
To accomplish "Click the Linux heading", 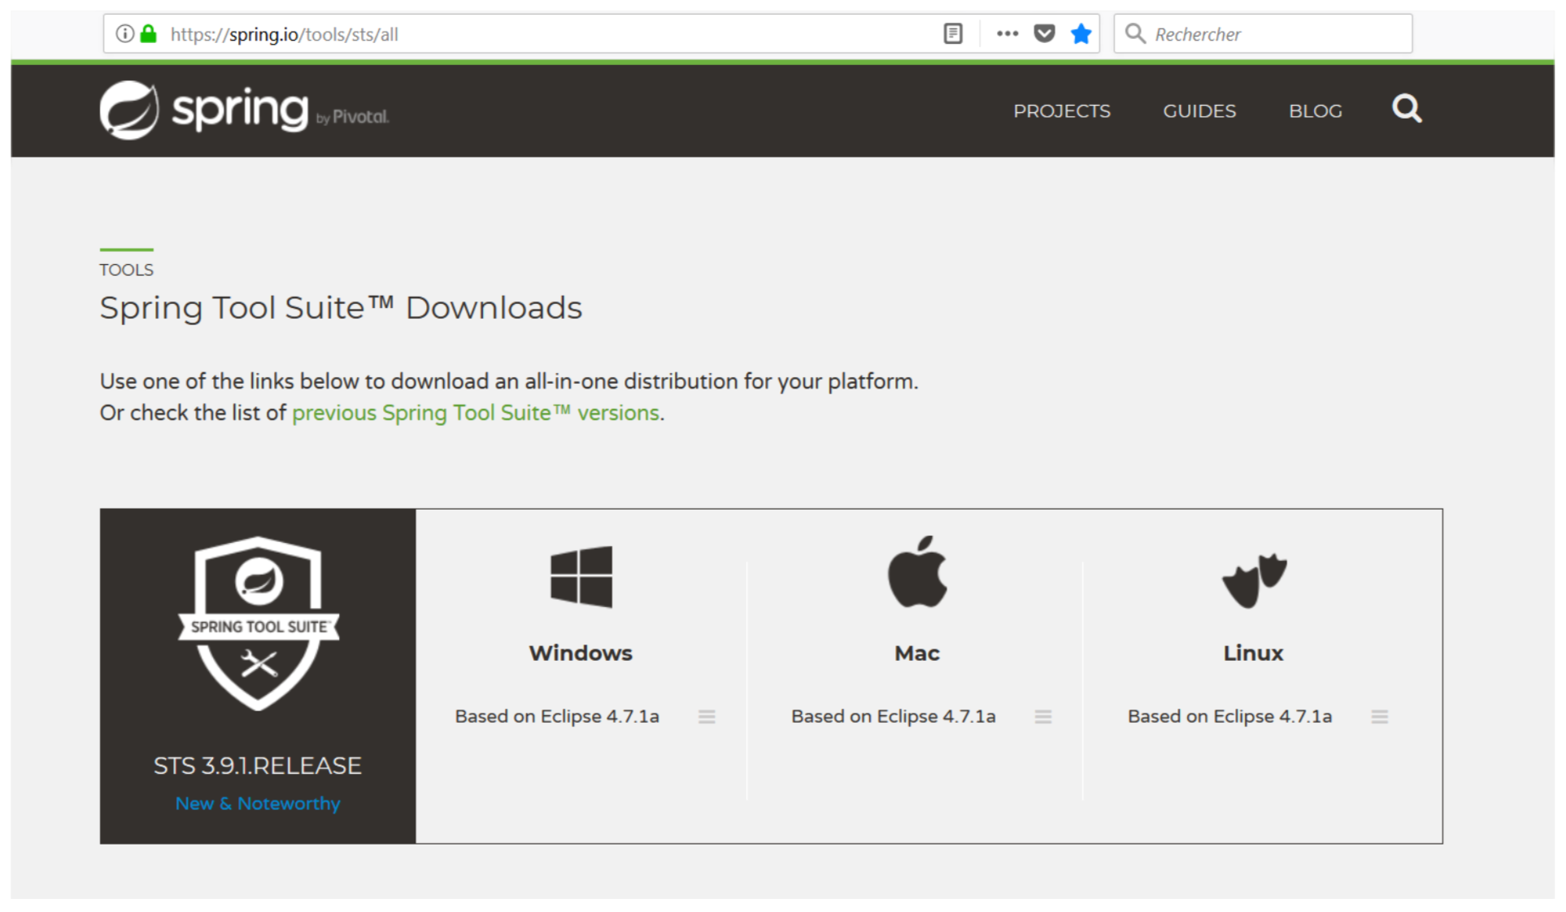I will coord(1253,653).
